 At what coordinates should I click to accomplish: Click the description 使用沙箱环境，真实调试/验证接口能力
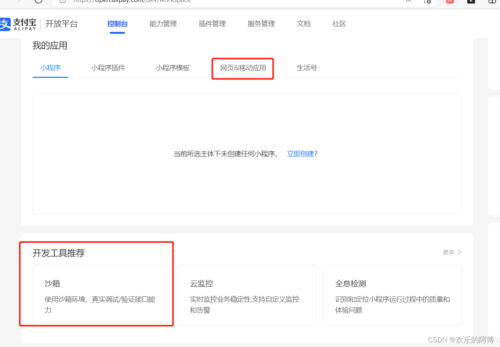[100, 304]
